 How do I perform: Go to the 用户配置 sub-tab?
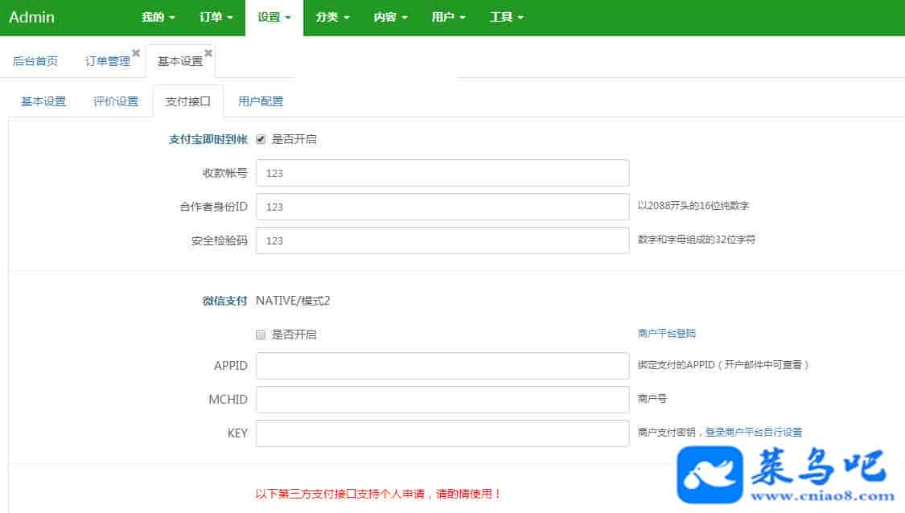tap(261, 101)
